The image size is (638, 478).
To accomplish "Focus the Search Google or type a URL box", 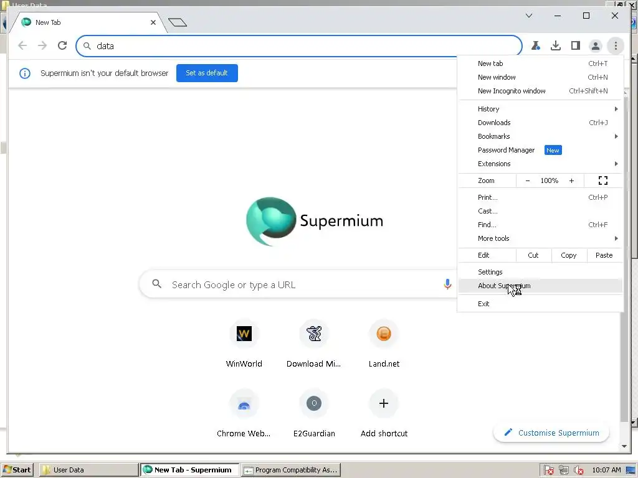I will (298, 284).
